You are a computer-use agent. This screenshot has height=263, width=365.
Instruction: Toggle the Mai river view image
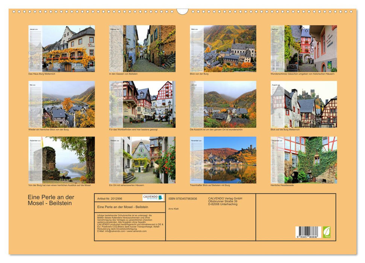tap(62, 105)
